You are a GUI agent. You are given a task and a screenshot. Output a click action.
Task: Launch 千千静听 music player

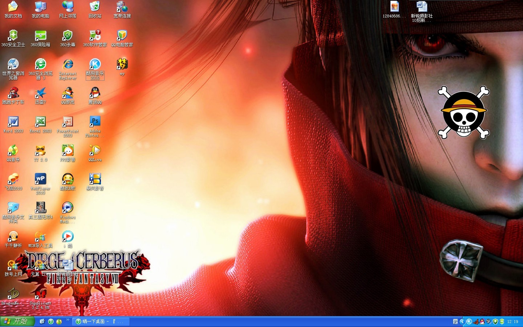click(x=13, y=239)
